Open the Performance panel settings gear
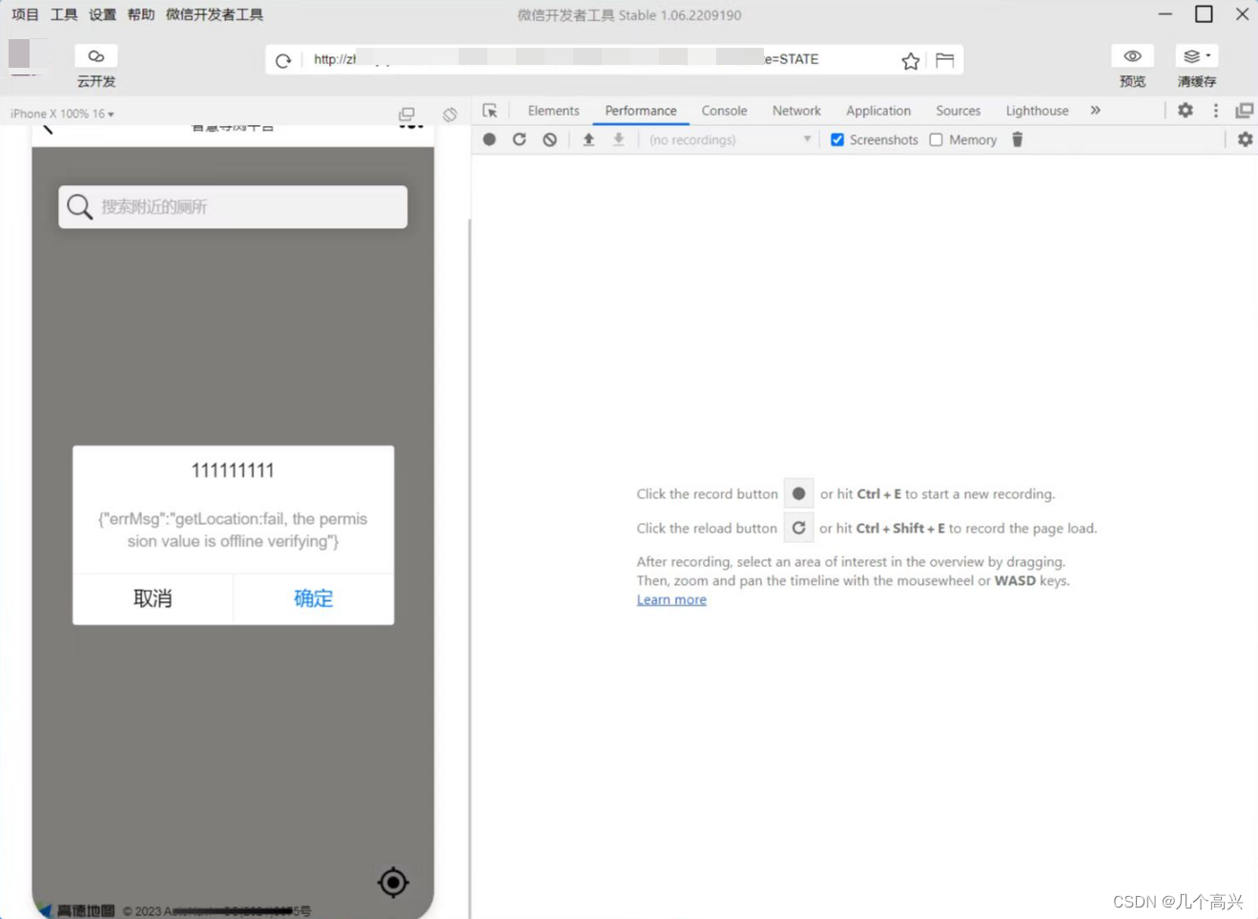The width and height of the screenshot is (1258, 919). point(1245,139)
